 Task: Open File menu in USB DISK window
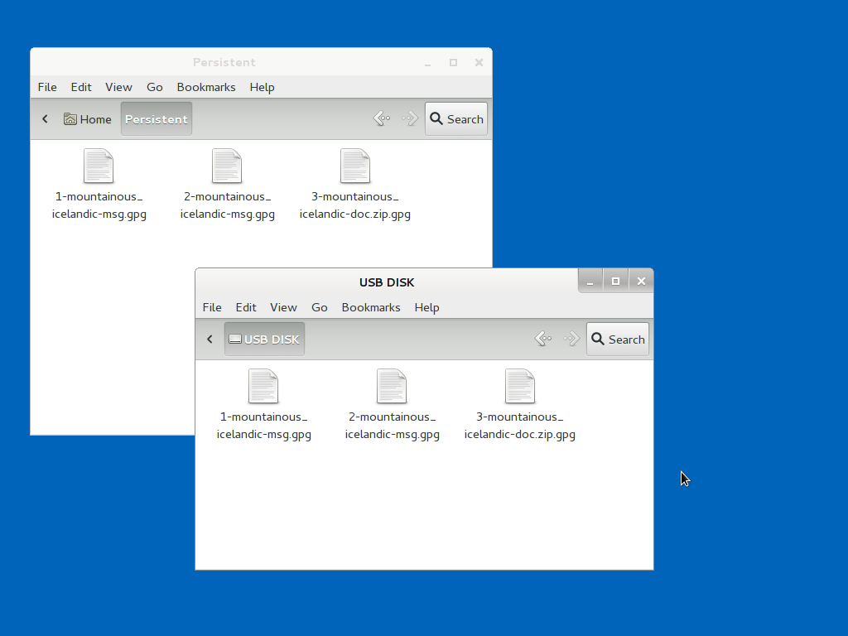212,307
